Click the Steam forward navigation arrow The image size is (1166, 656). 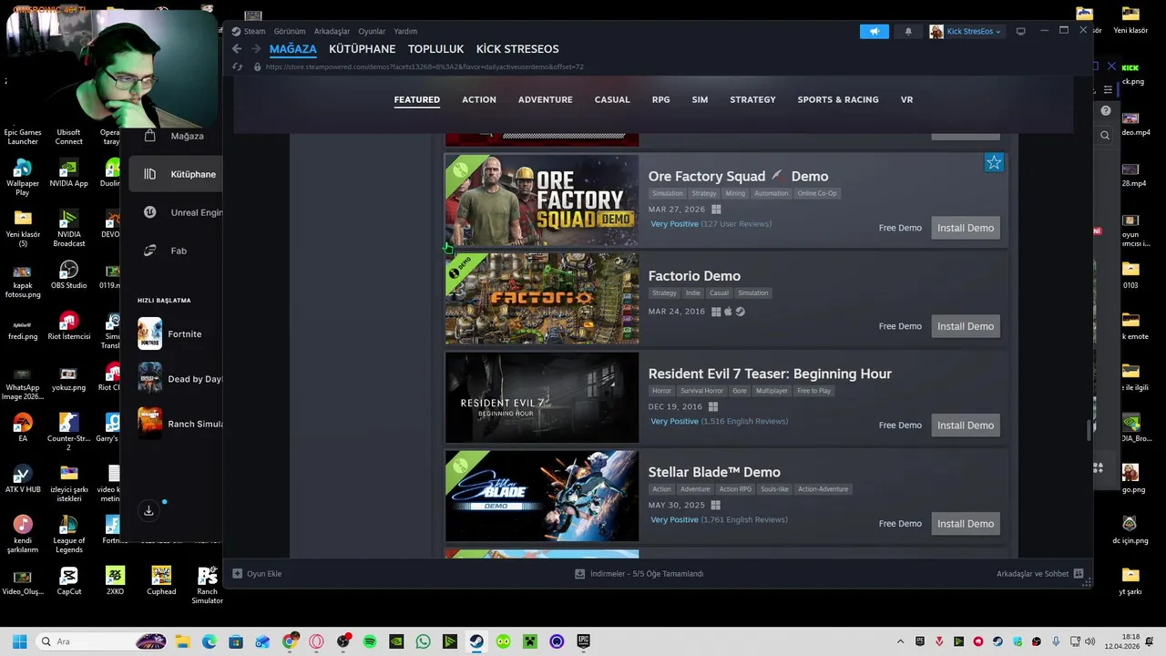coord(256,49)
